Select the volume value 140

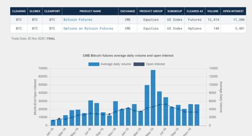(x=216, y=29)
